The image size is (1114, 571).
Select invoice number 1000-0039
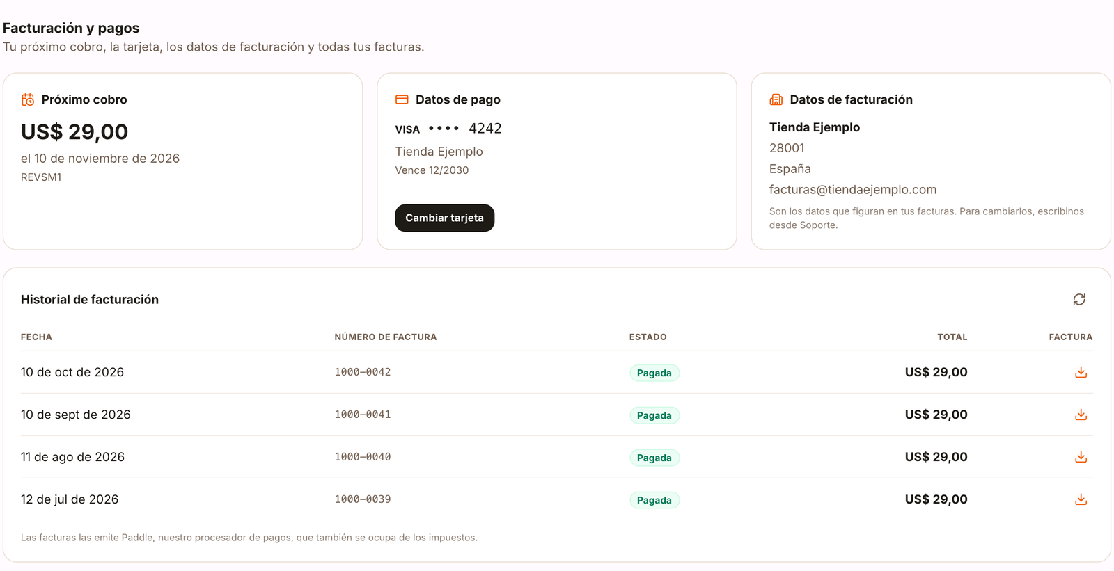click(x=363, y=499)
